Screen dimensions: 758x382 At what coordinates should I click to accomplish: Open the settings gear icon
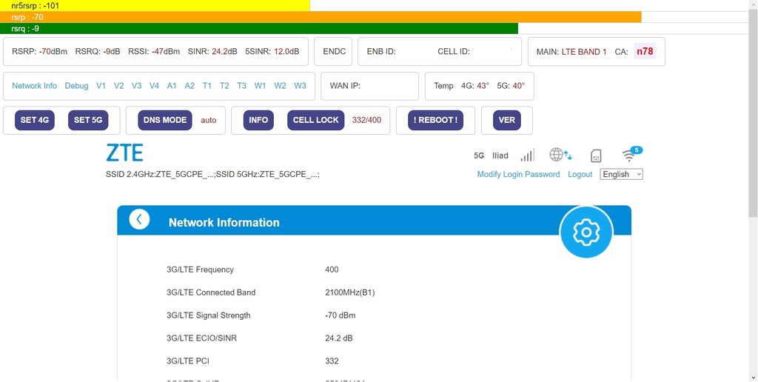(x=586, y=232)
